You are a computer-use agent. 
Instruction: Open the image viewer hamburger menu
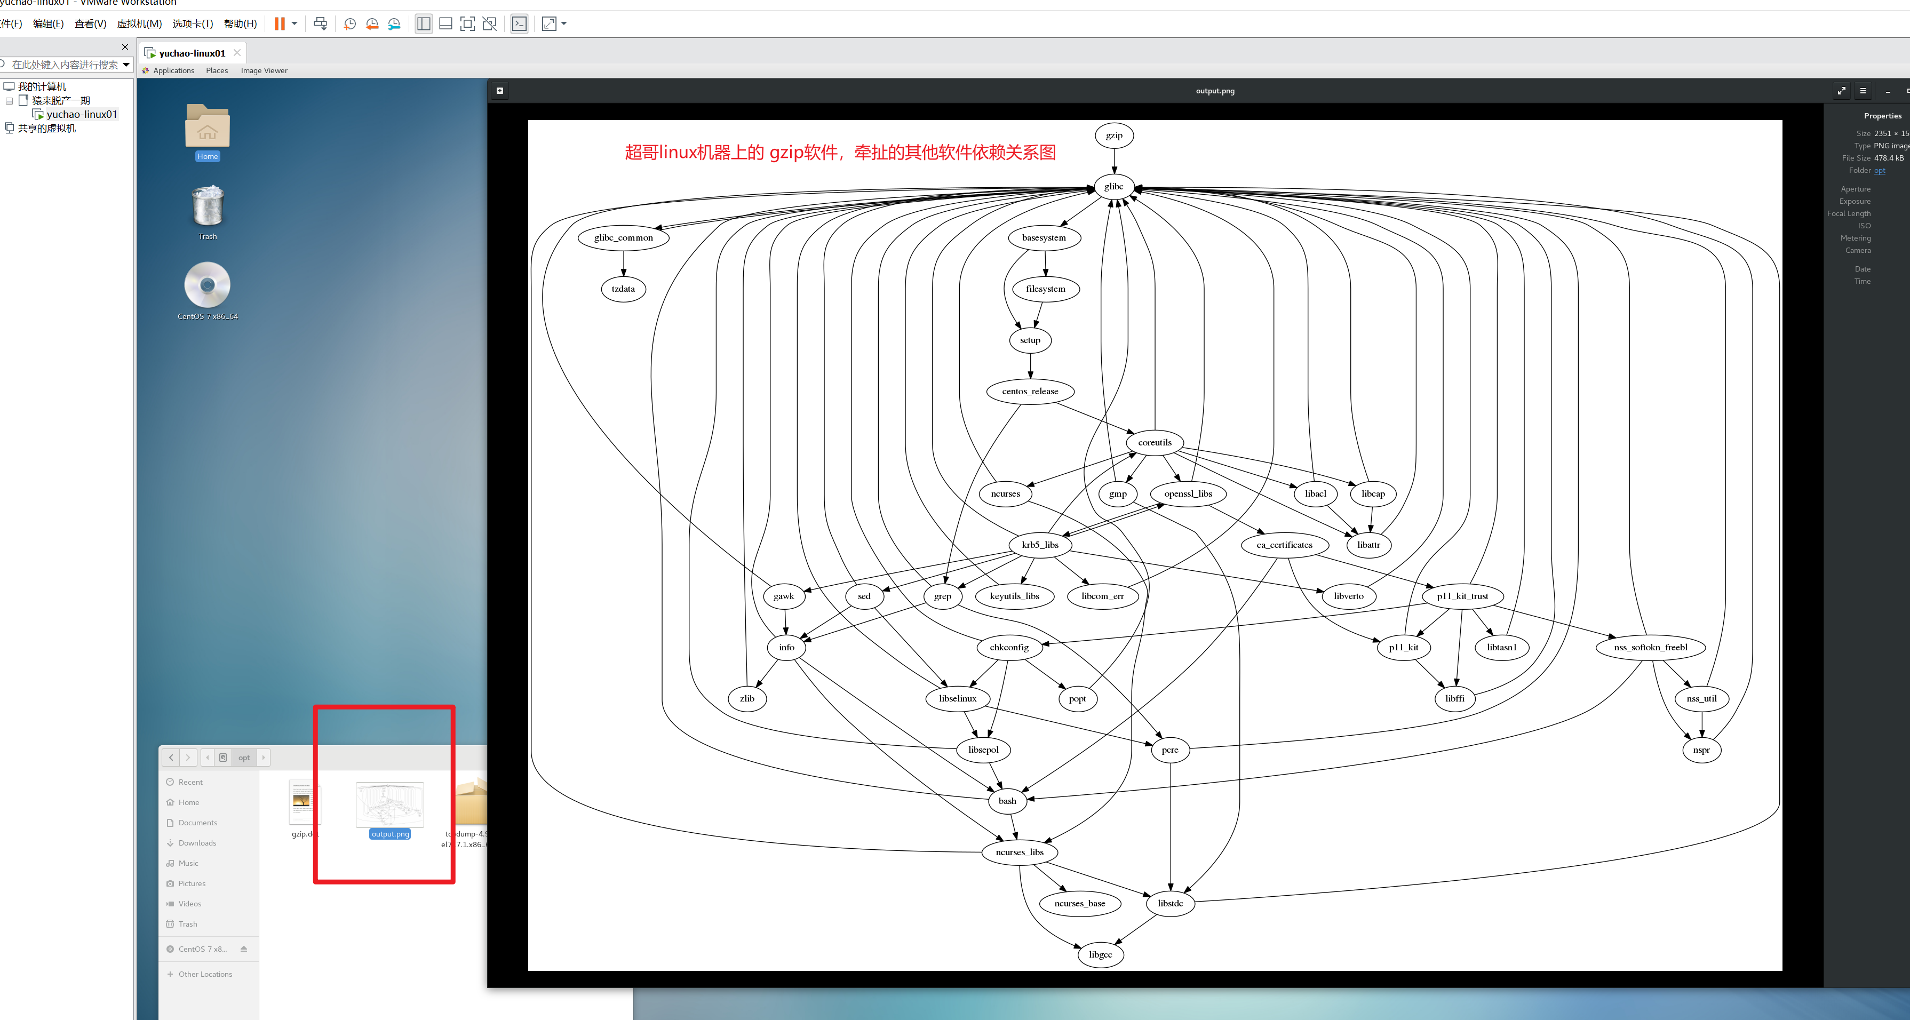point(1863,91)
